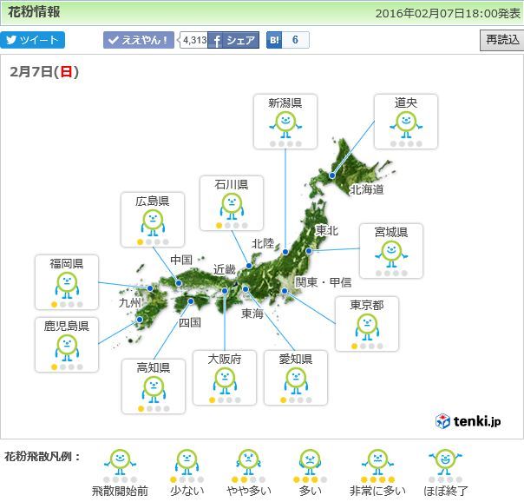
Task: Click the Douou (道央) pollen mascot icon
Action: (x=404, y=124)
